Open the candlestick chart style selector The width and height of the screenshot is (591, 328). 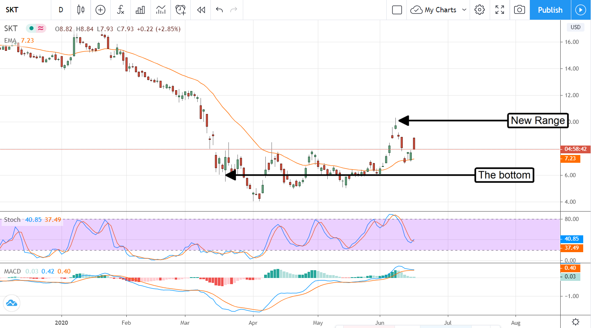pos(81,10)
